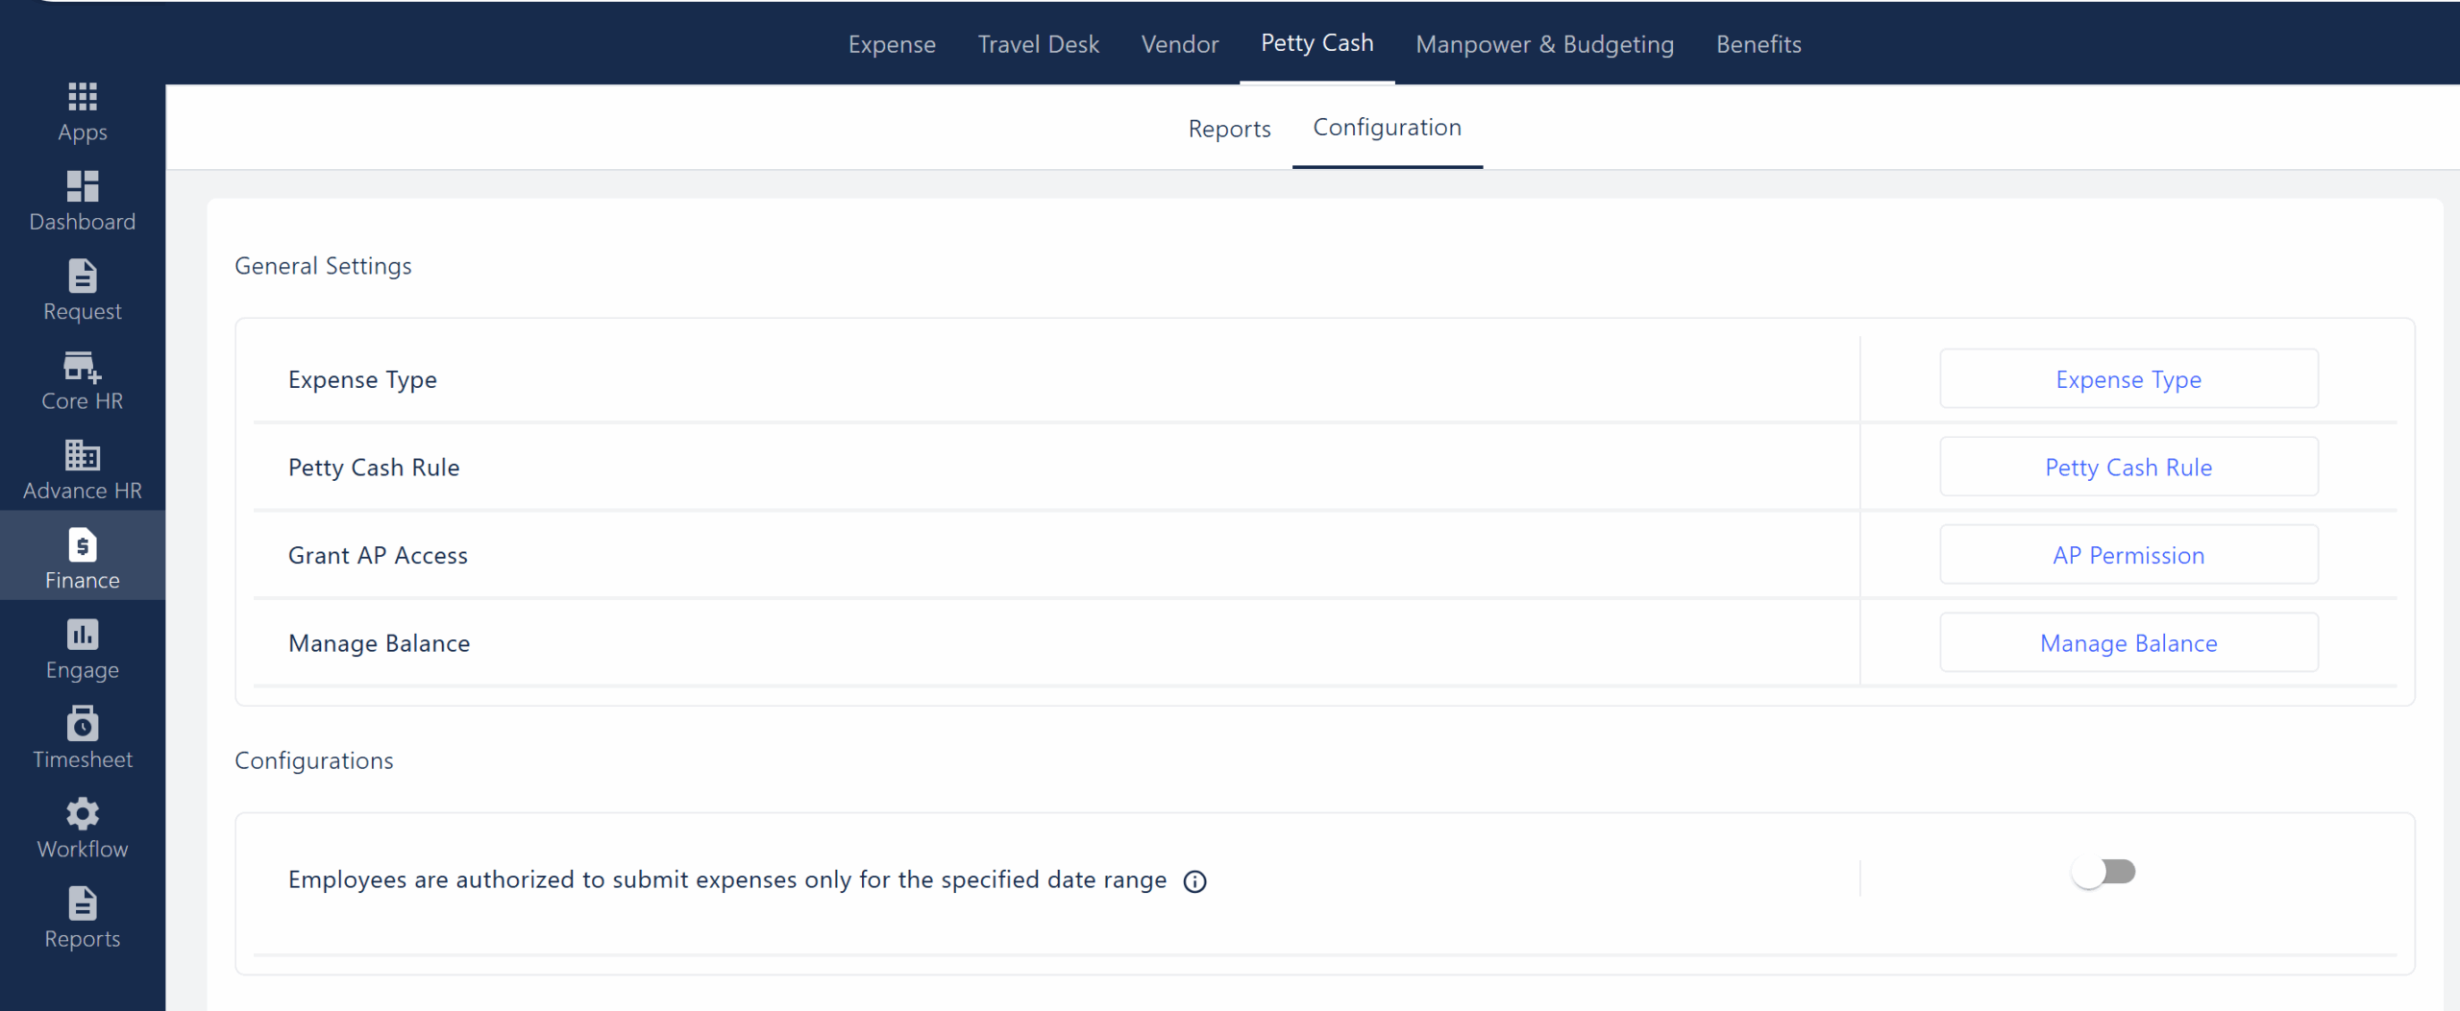Select the Petty Cash tab

tap(1317, 43)
